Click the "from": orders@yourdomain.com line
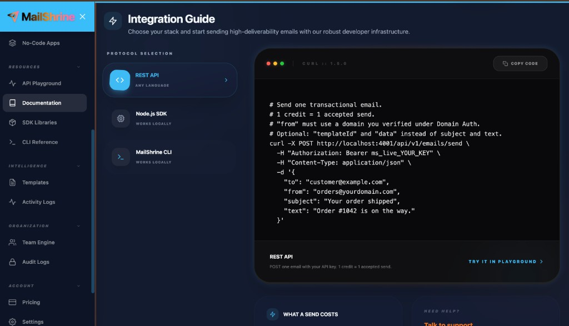Screen dimensions: 569x326 point(342,192)
